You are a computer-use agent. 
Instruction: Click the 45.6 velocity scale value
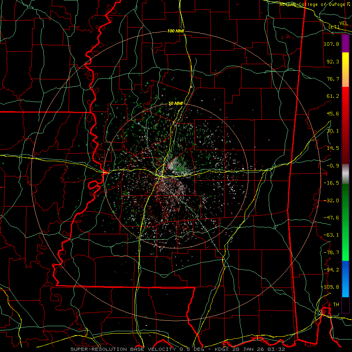tap(333, 113)
